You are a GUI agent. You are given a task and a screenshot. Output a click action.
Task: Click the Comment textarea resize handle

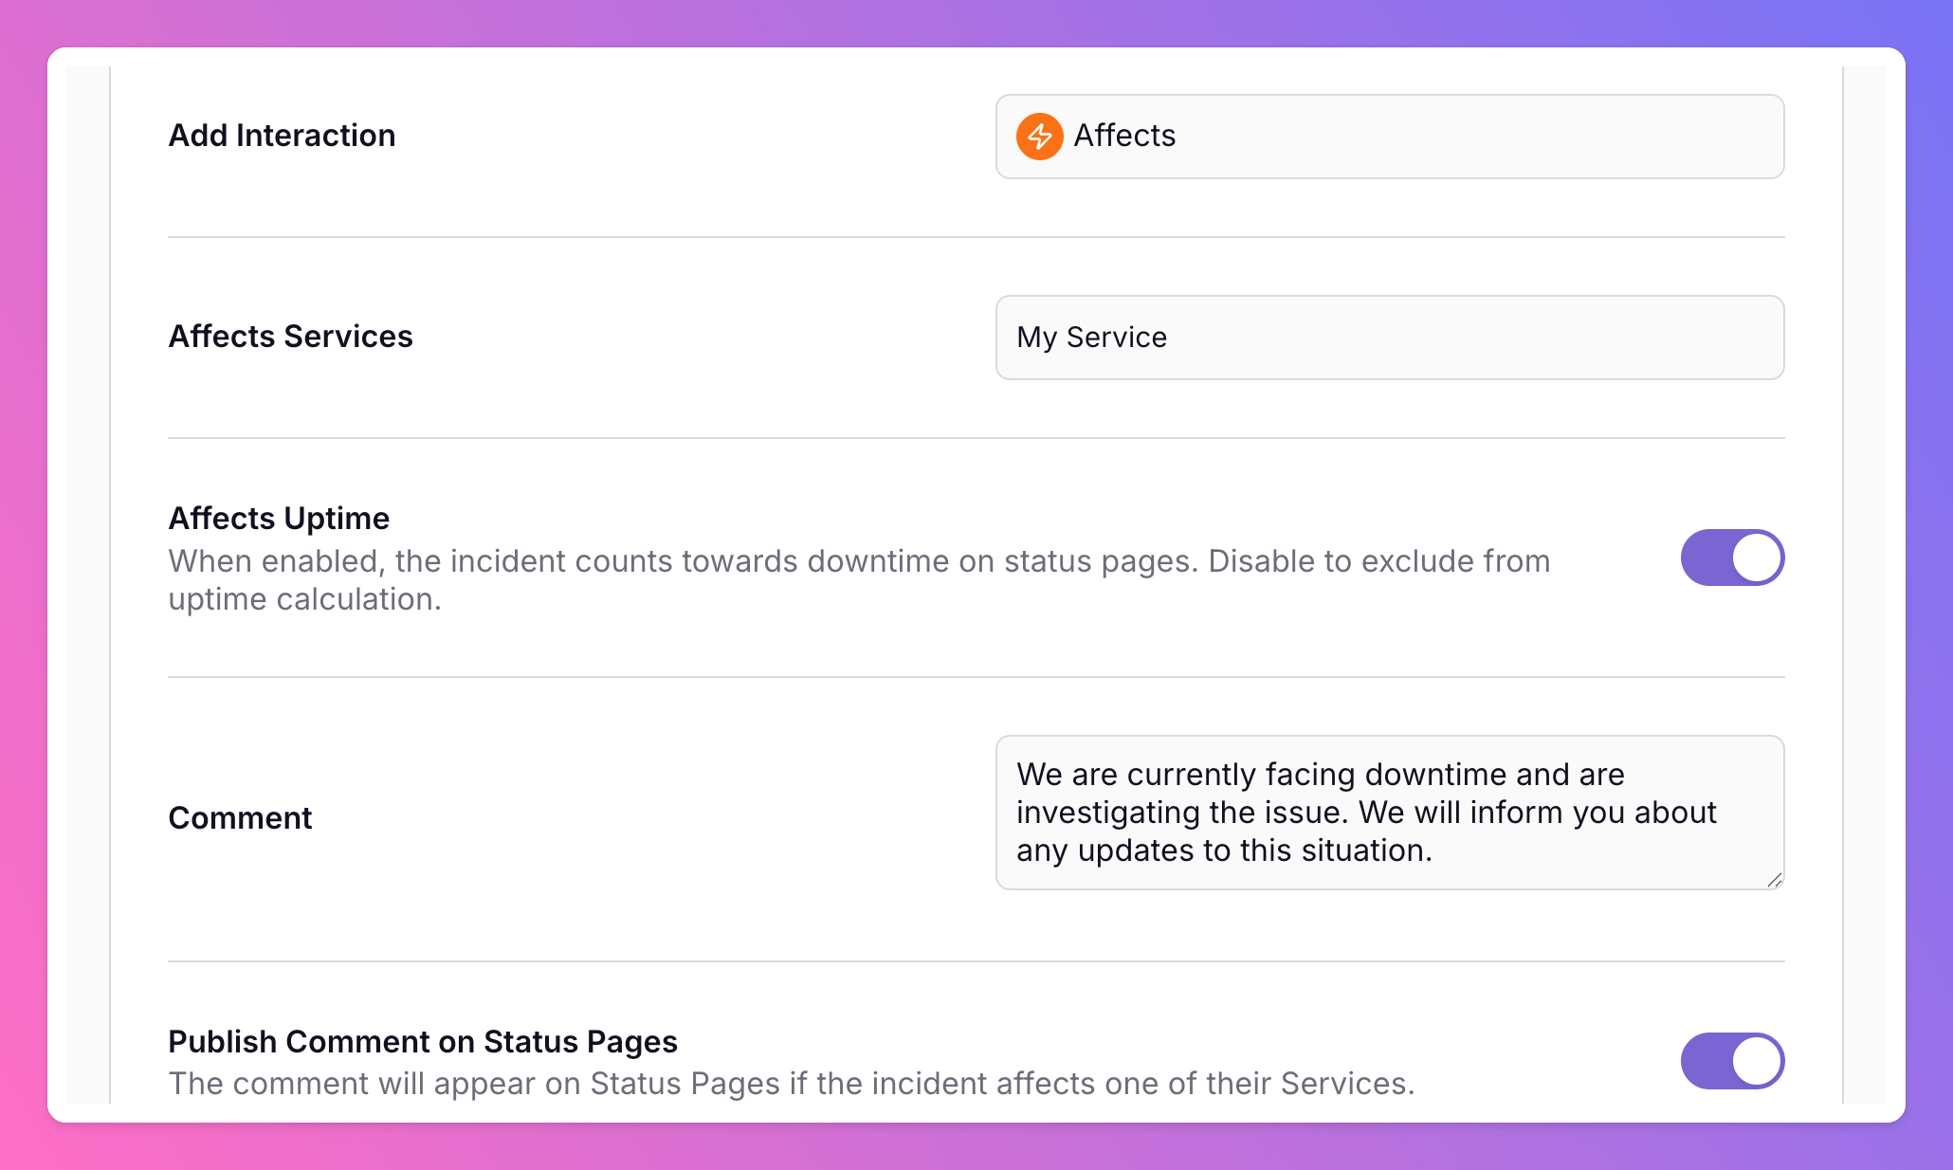click(x=1775, y=880)
